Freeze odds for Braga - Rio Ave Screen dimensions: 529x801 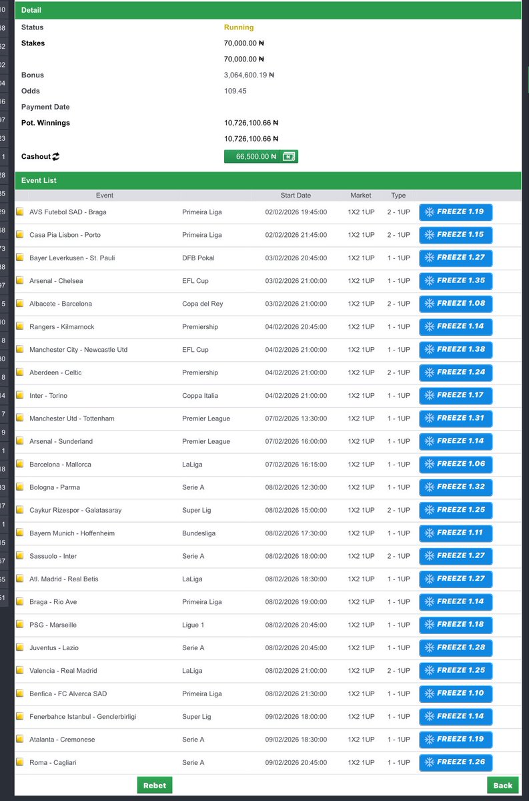456,601
